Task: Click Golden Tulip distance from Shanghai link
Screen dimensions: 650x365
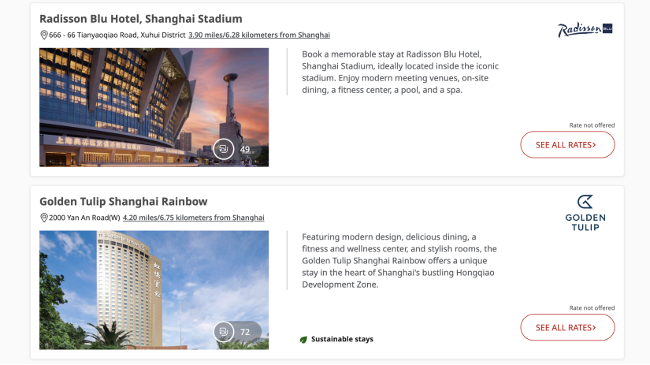Action: point(193,218)
